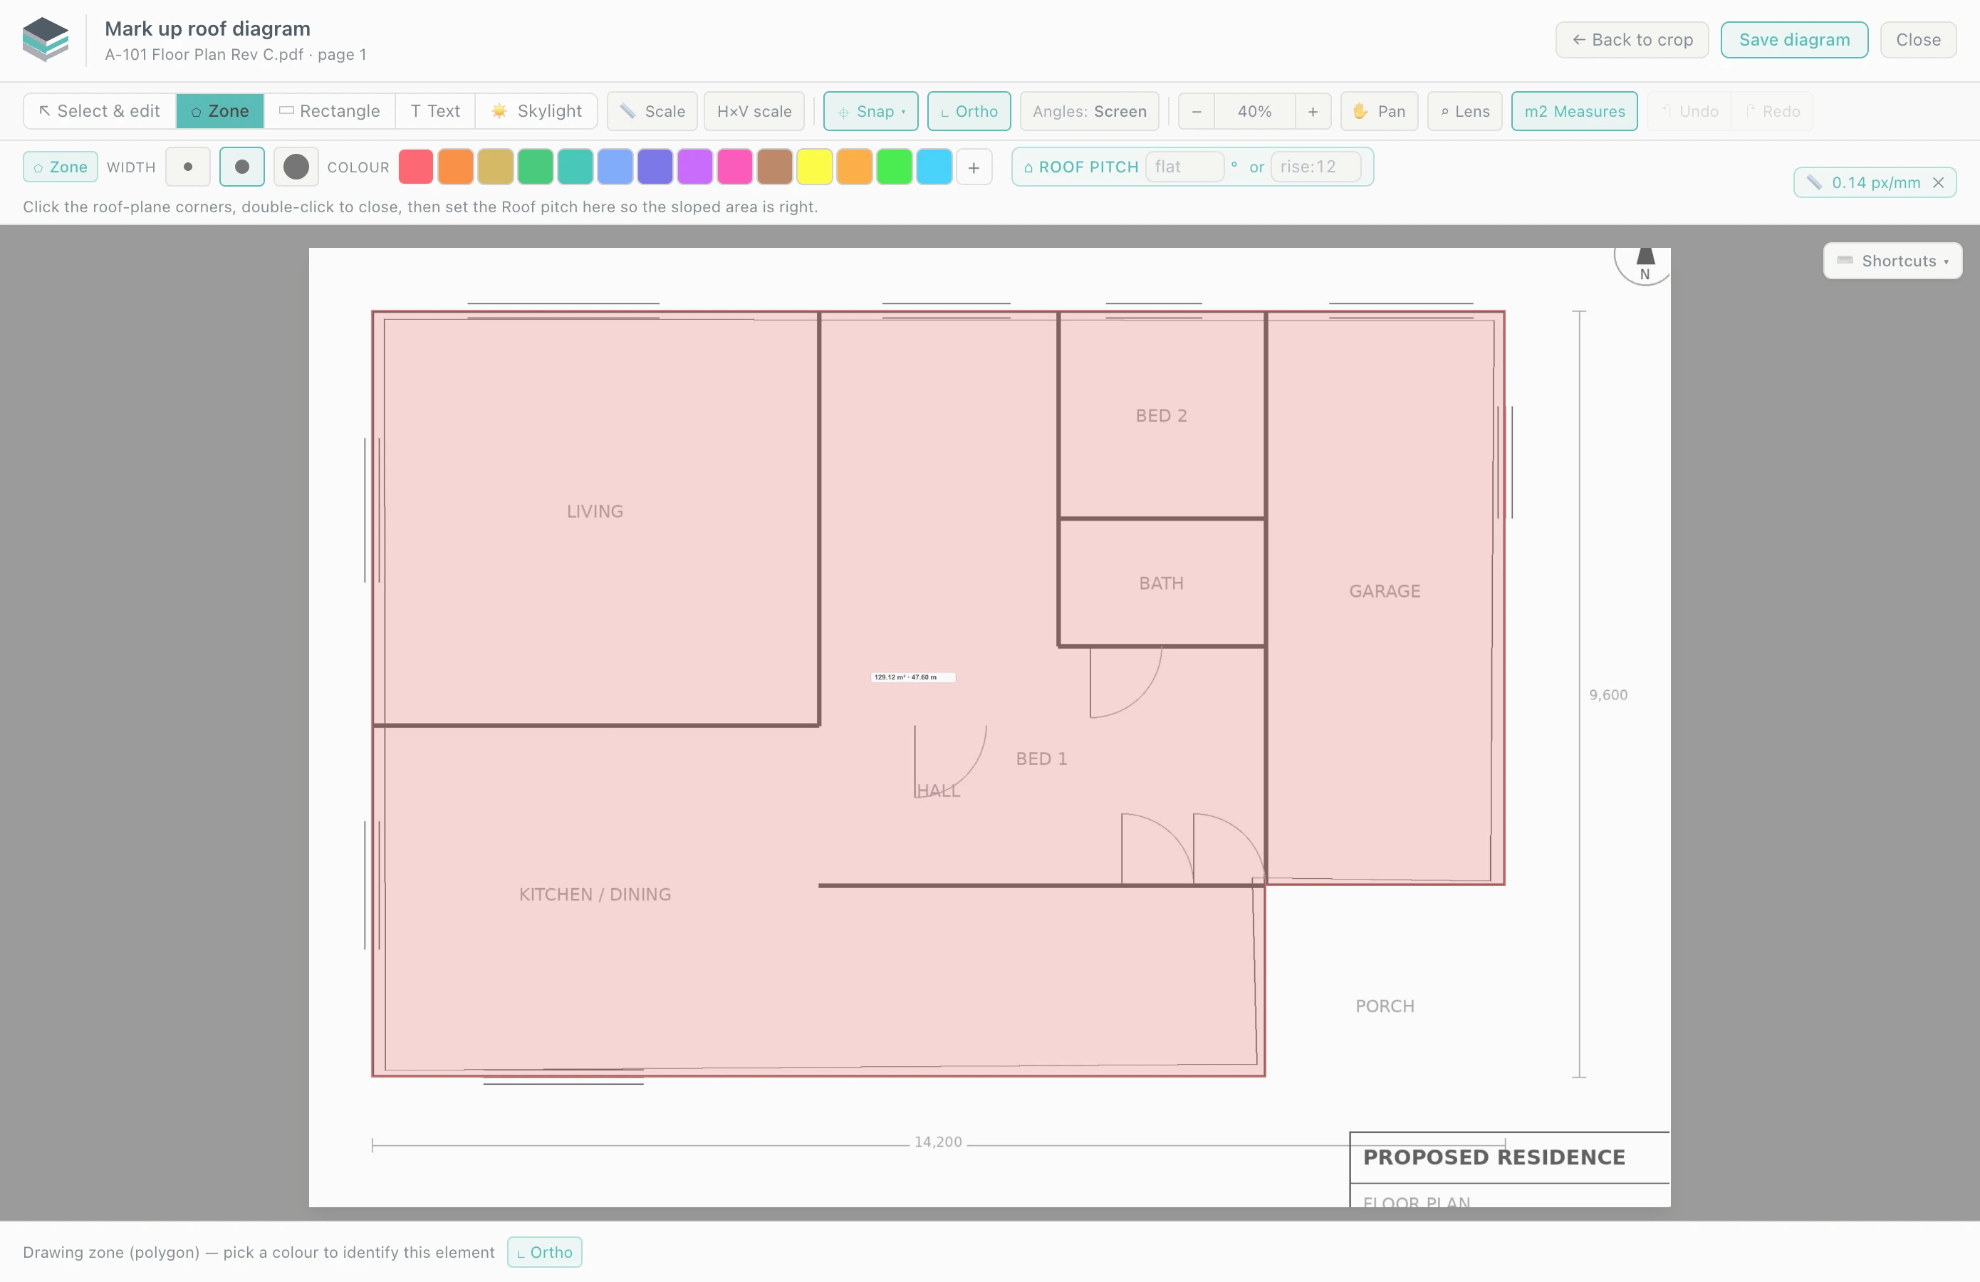The width and height of the screenshot is (1980, 1282).
Task: Click the BED 1 label
Action: tap(1041, 759)
